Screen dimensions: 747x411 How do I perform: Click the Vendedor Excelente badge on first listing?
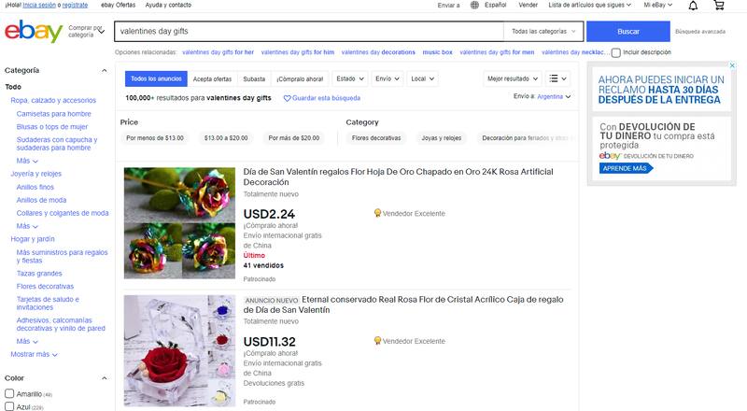tap(377, 213)
